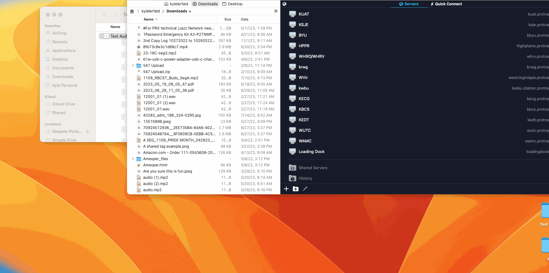Select the kwbu server icon
549x273 pixels.
tap(292, 88)
